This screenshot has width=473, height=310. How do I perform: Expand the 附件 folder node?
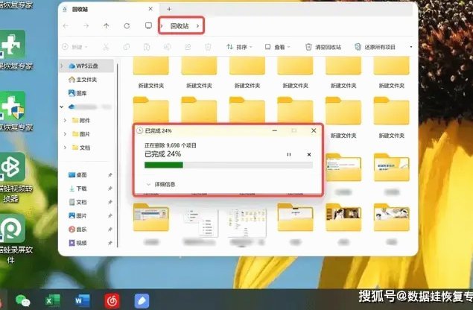pyautogui.click(x=65, y=121)
